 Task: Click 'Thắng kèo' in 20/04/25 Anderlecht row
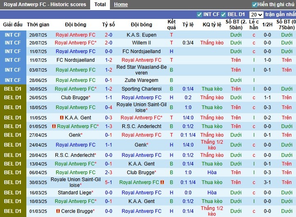[212, 155]
